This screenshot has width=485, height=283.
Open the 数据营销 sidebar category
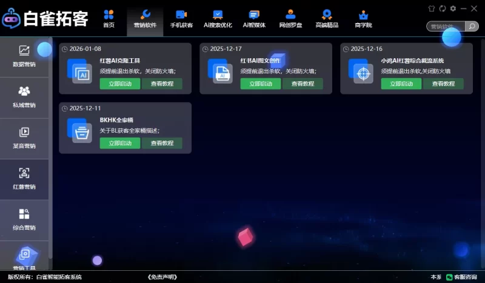click(x=24, y=57)
